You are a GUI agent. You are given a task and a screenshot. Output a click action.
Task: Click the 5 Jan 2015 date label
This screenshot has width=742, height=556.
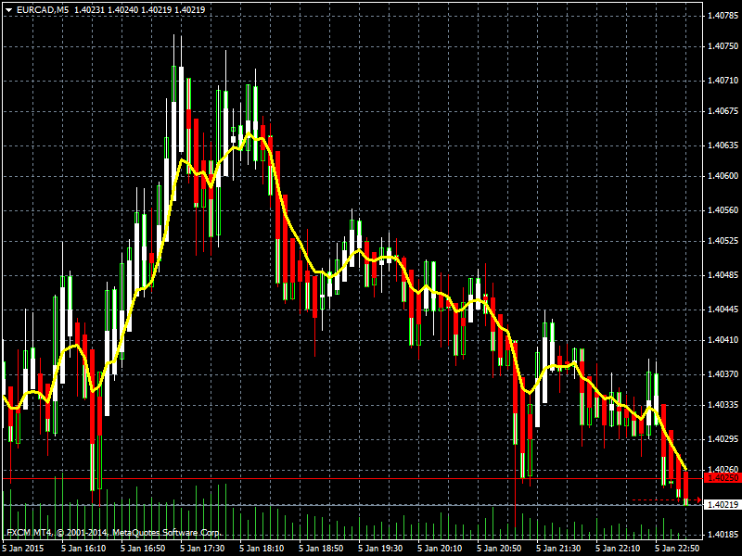coord(22,548)
